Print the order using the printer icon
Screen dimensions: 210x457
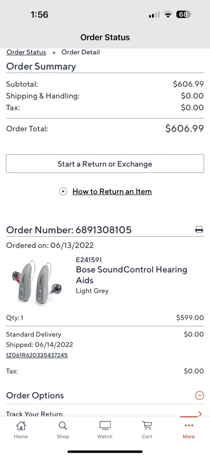pyautogui.click(x=199, y=229)
